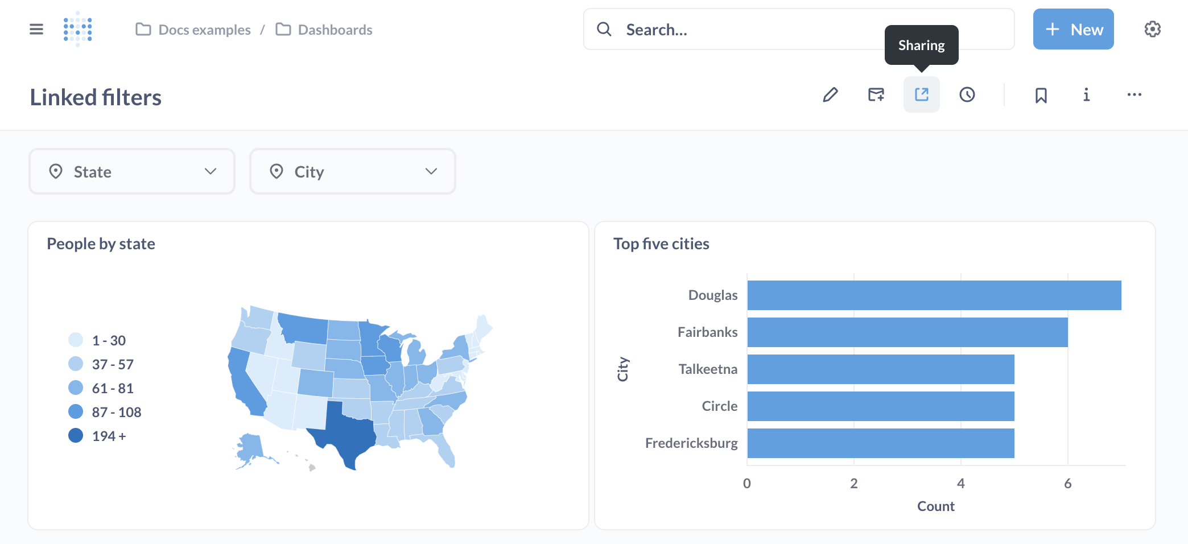Open more actions via the ellipsis icon
The height and width of the screenshot is (544, 1188).
[x=1134, y=94]
